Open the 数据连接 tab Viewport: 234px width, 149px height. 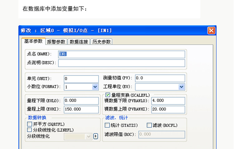(79, 42)
